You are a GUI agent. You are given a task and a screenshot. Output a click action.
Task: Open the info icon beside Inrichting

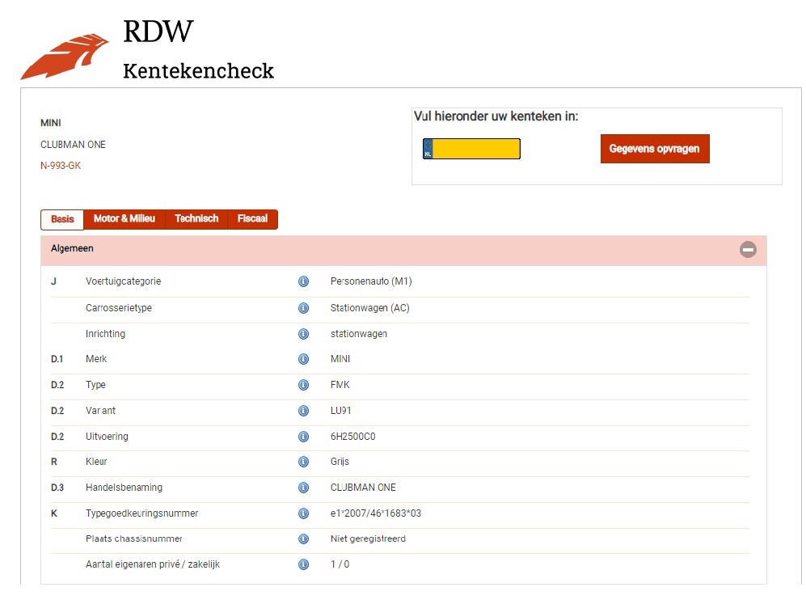(x=303, y=334)
